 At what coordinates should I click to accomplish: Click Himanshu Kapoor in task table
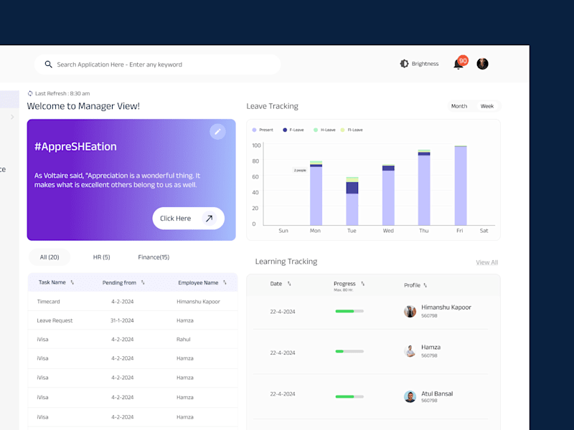click(199, 302)
